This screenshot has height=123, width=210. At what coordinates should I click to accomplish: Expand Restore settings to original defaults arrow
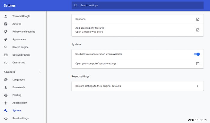tap(198, 86)
